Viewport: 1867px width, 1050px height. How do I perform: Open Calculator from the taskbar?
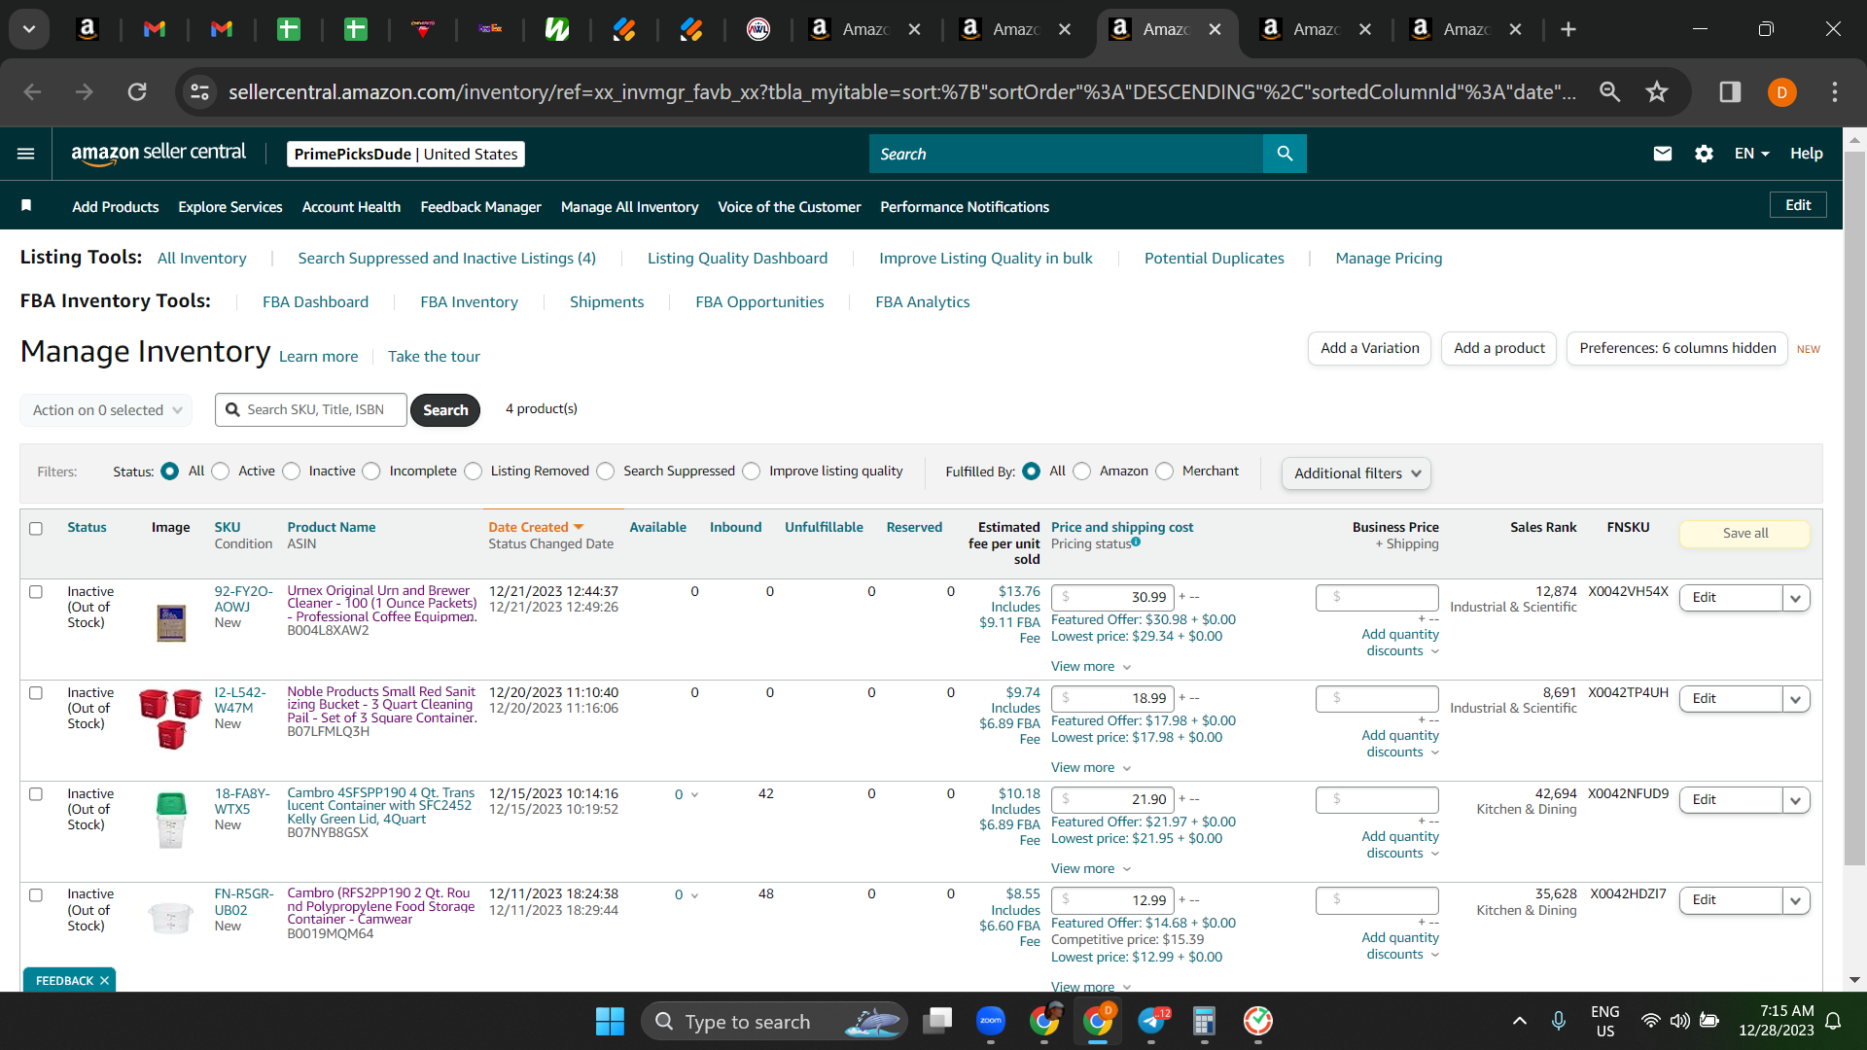click(x=1205, y=1021)
